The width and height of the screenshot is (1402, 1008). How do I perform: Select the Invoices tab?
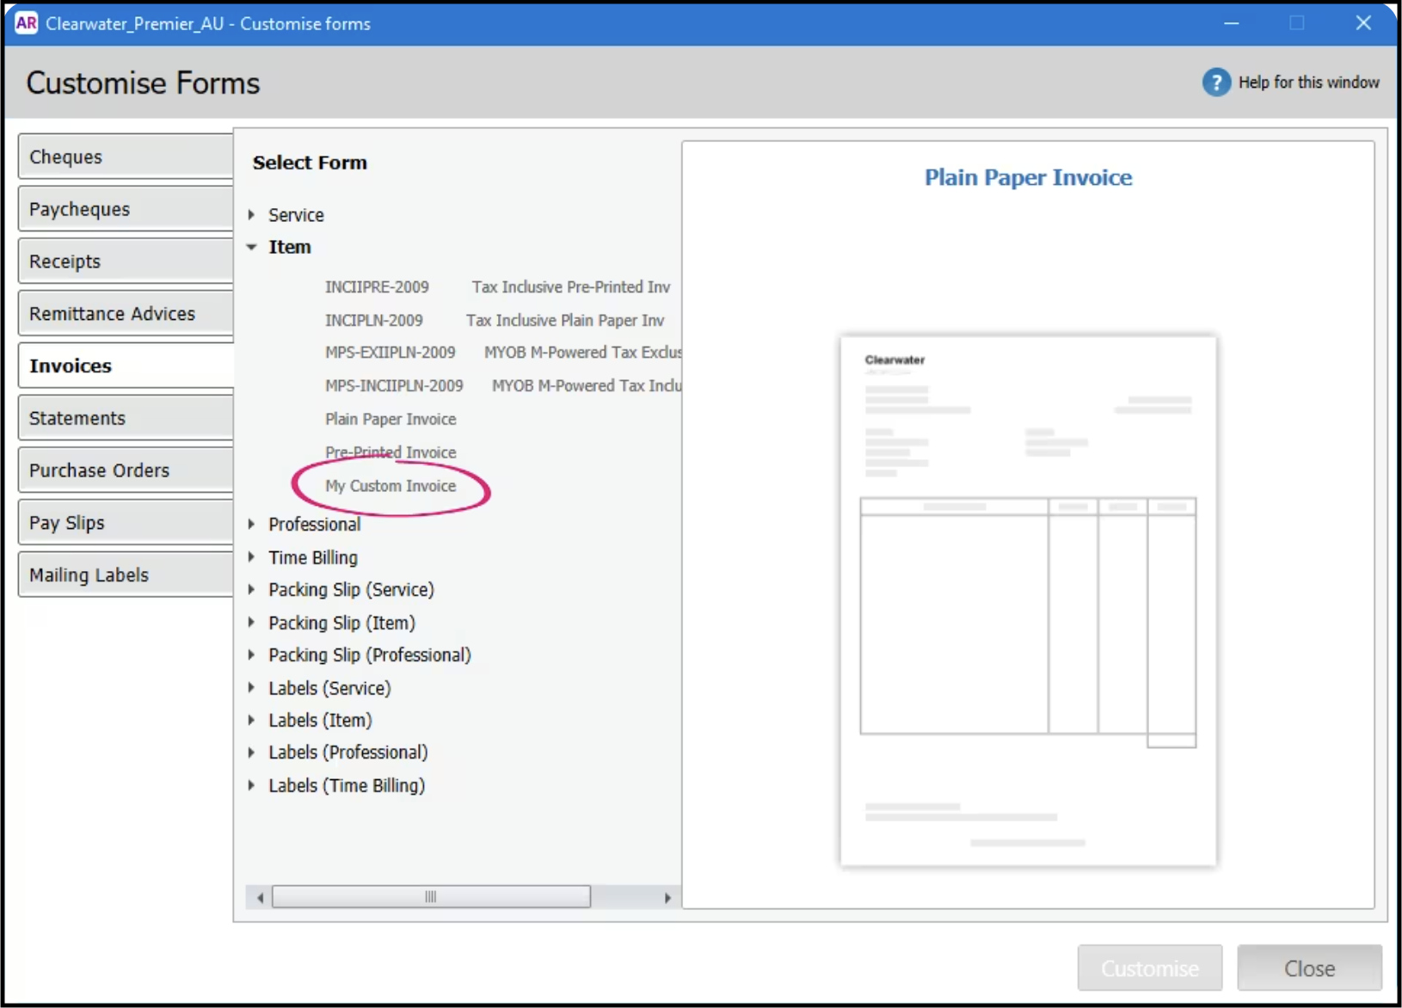click(x=126, y=366)
